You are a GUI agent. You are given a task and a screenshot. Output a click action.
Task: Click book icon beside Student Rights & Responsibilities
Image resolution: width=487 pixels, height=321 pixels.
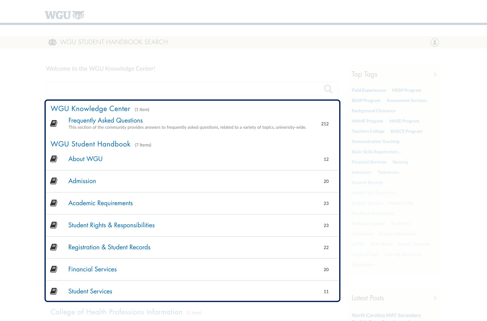54,225
